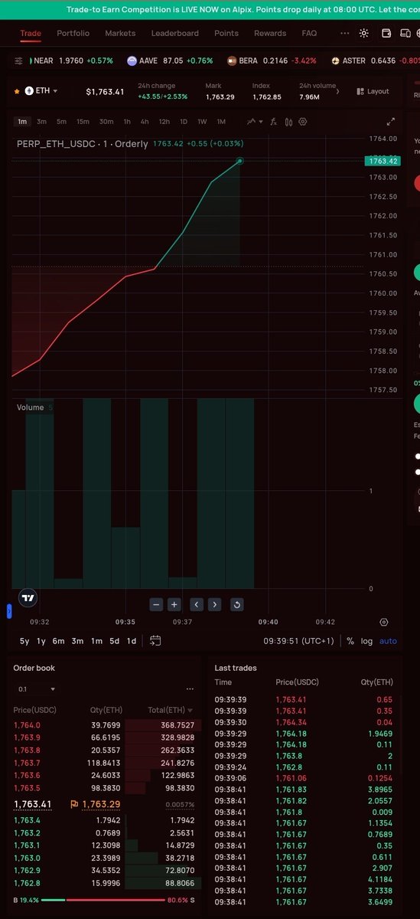
Task: Select 1h chart interval
Action: (x=127, y=122)
